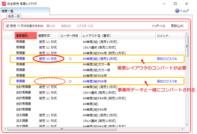Select the 帳票一覧 tab
197x134 pixels.
coord(25,11)
